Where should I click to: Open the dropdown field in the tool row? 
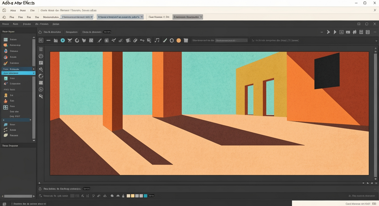pos(232,41)
